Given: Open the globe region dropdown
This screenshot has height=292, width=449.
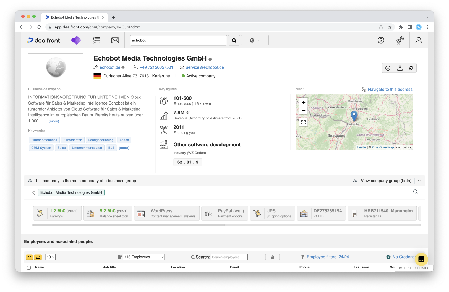Looking at the screenshot, I should (255, 40).
